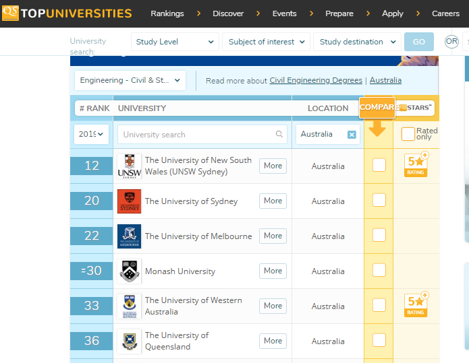Image resolution: width=469 pixels, height=363 pixels.
Task: Click the 5 stars rating badge for UNSW
Action: point(416,165)
